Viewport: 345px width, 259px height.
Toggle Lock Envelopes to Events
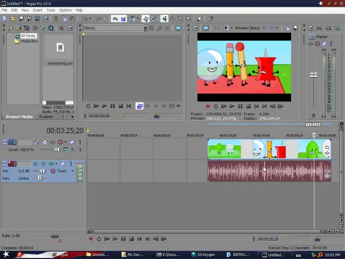click(x=146, y=19)
